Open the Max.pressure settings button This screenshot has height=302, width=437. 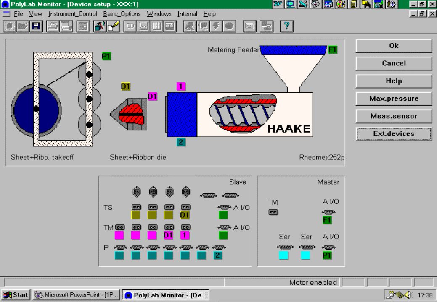pyautogui.click(x=394, y=99)
